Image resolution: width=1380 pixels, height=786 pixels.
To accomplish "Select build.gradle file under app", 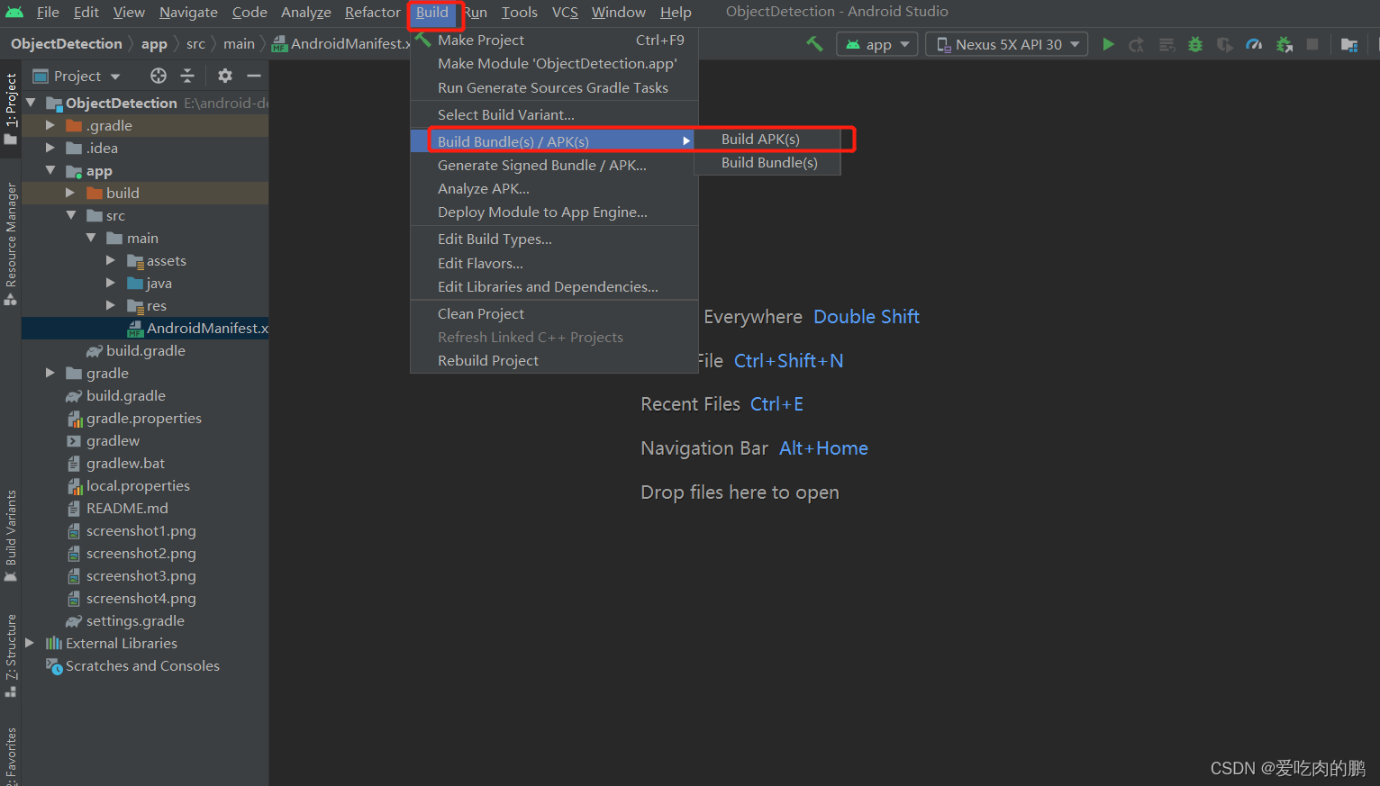I will [x=145, y=350].
